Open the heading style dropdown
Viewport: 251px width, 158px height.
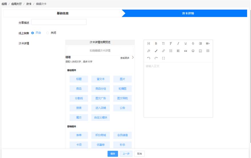[x=149, y=44]
